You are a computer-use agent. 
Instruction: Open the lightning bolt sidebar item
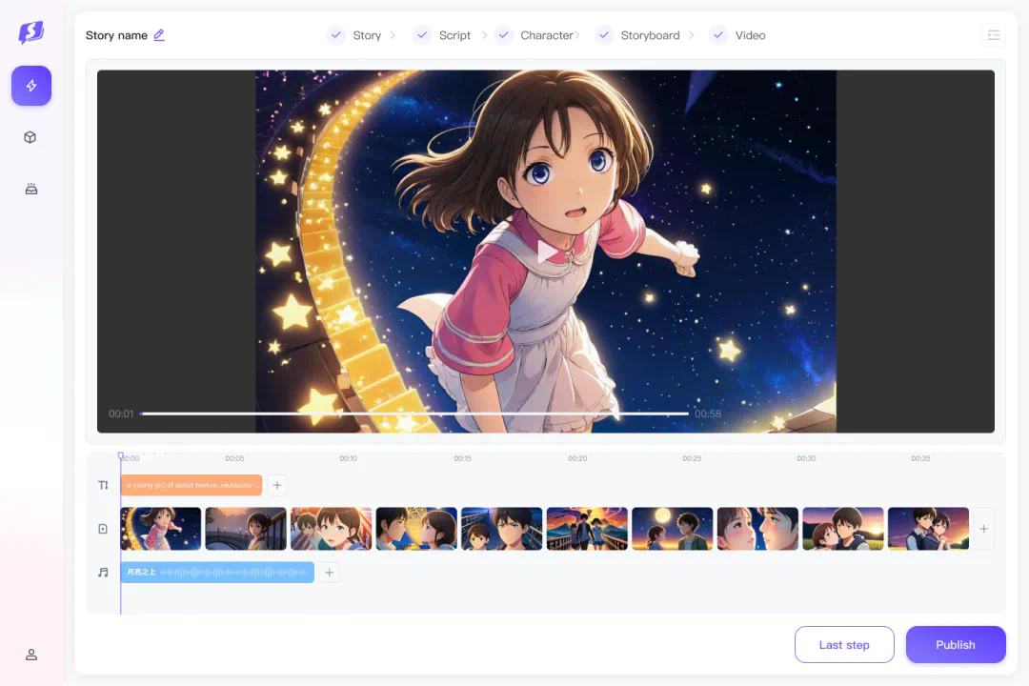tap(31, 86)
